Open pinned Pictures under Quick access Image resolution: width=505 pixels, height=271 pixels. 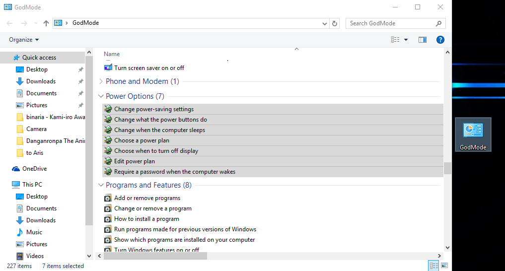tap(37, 105)
